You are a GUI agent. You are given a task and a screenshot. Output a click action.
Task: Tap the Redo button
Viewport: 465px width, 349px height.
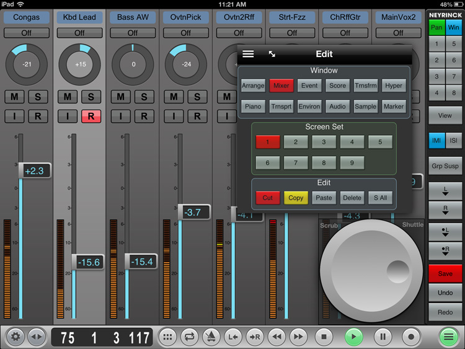(445, 312)
